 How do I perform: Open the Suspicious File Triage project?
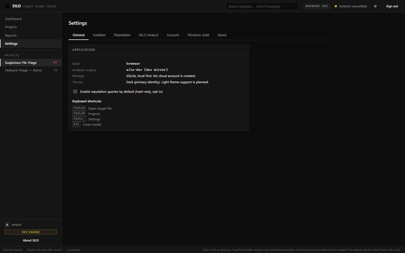pos(31,62)
